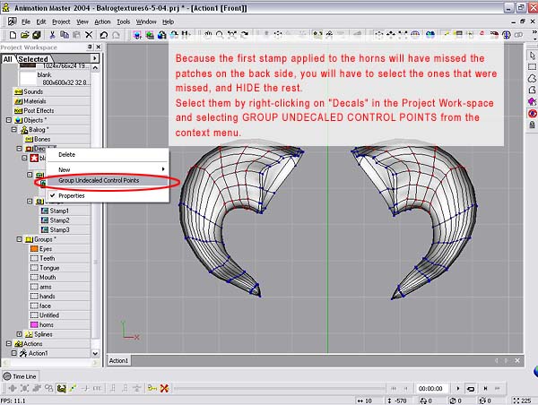The image size is (538, 405).
Task: Click the Copy icon in toolbar
Action: click(65, 35)
